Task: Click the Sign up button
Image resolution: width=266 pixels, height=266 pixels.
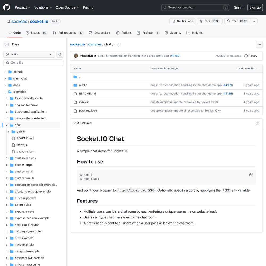Action: [x=255, y=7]
